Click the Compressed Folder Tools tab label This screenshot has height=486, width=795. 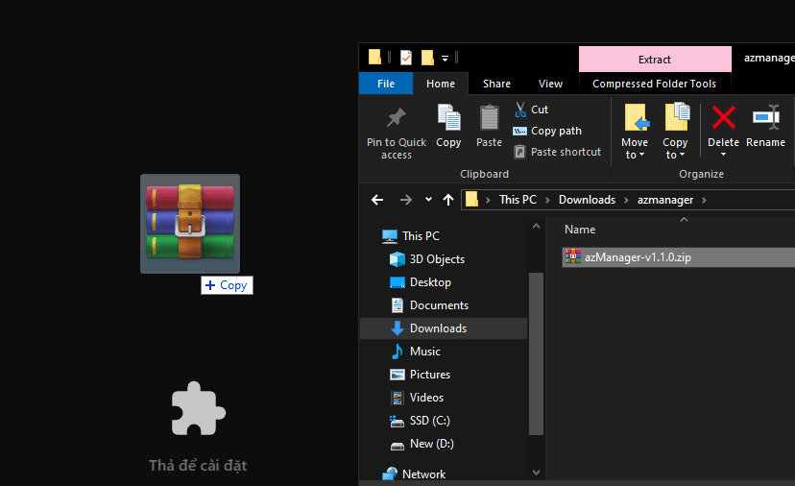tap(654, 84)
